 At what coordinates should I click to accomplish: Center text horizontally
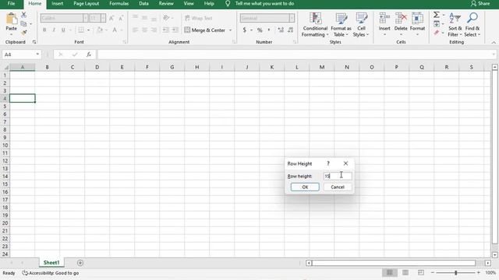pos(144,30)
